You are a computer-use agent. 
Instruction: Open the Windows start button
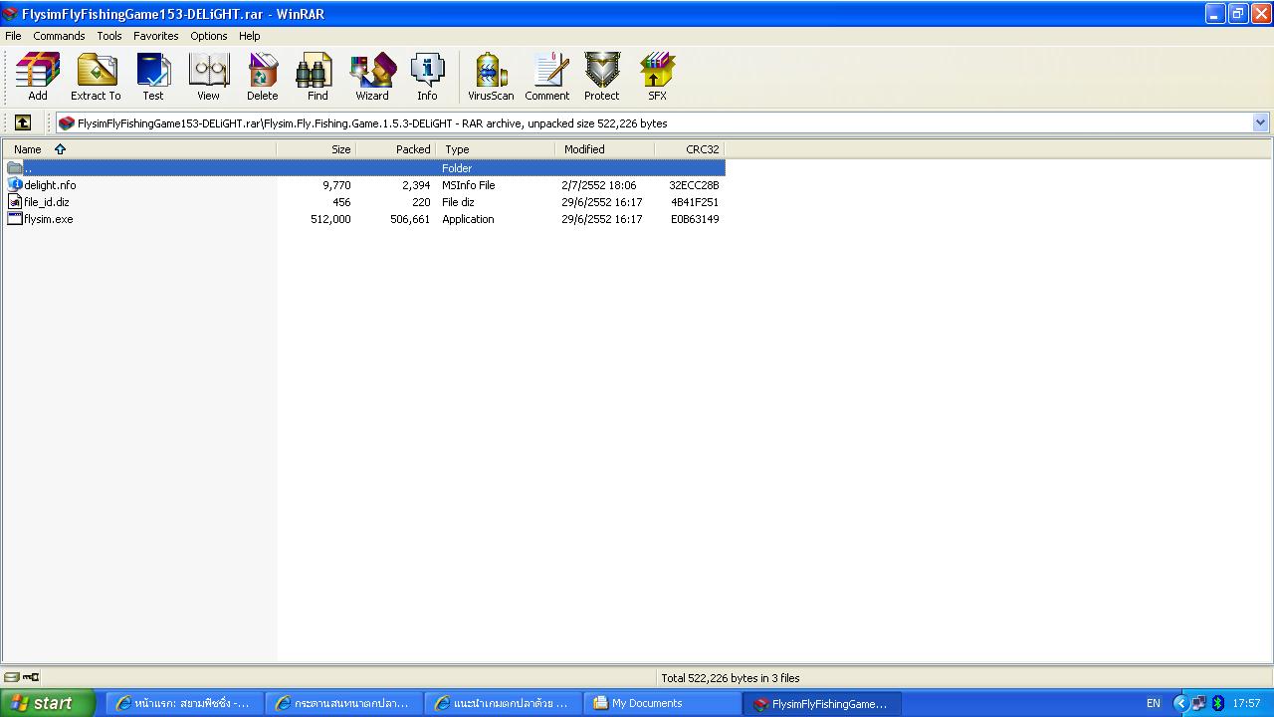pyautogui.click(x=48, y=703)
